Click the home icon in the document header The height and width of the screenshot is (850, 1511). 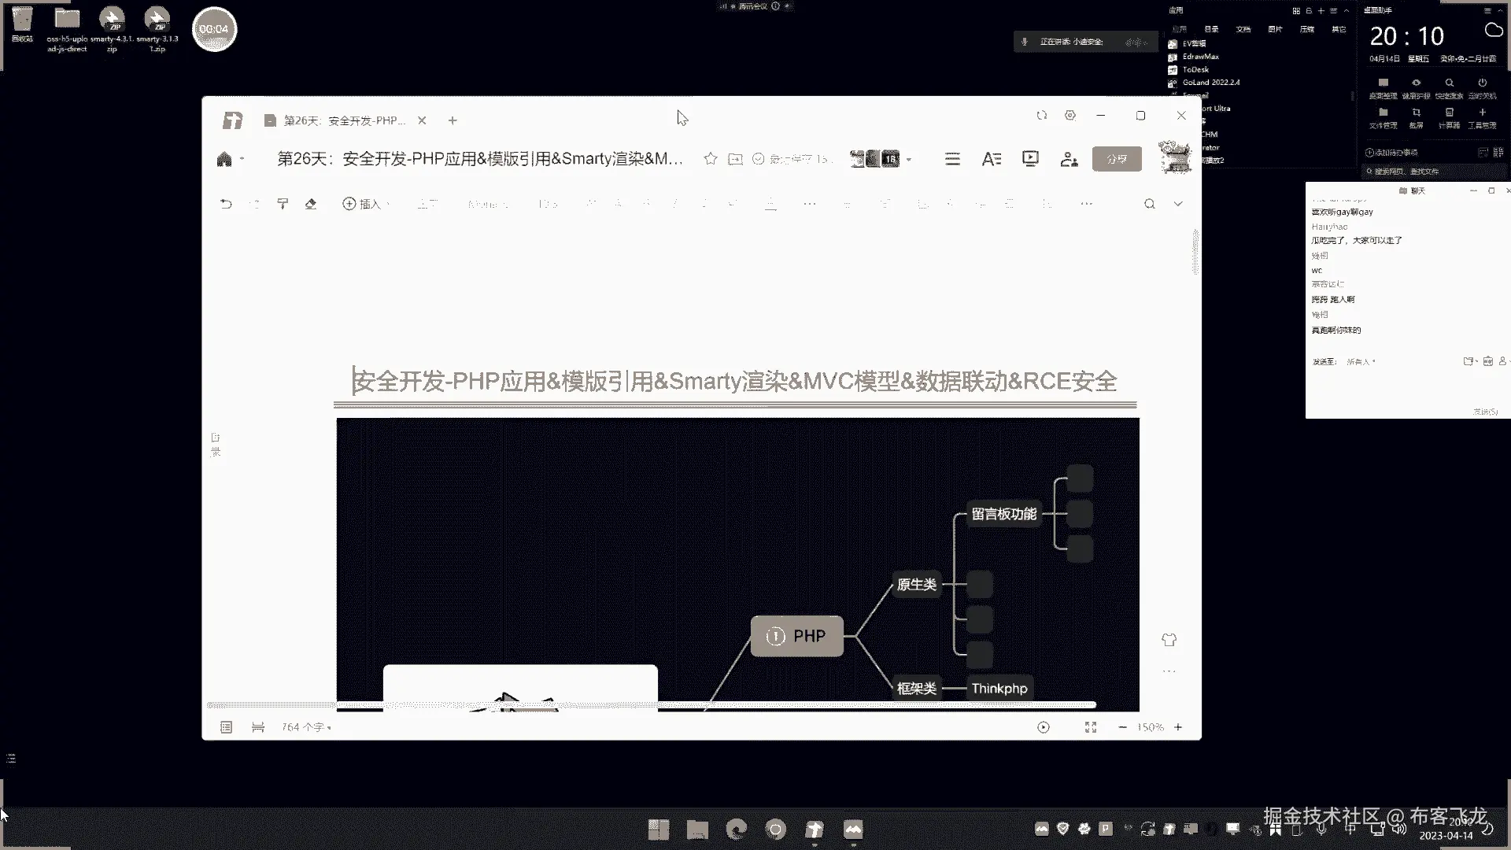(x=224, y=160)
